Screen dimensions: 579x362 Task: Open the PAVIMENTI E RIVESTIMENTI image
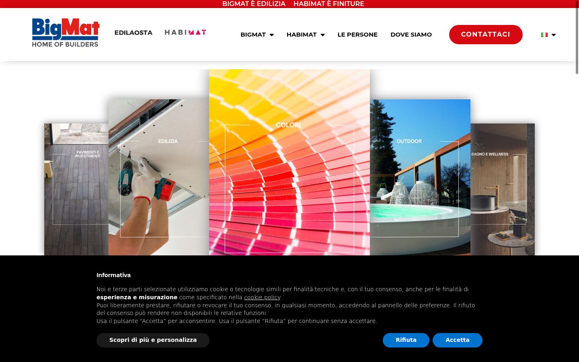(76, 189)
